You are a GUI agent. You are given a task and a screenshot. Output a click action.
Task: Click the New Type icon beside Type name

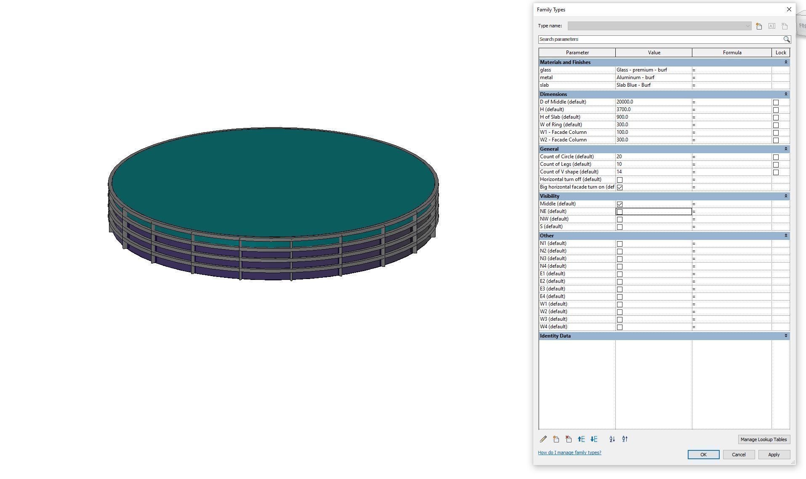click(759, 26)
